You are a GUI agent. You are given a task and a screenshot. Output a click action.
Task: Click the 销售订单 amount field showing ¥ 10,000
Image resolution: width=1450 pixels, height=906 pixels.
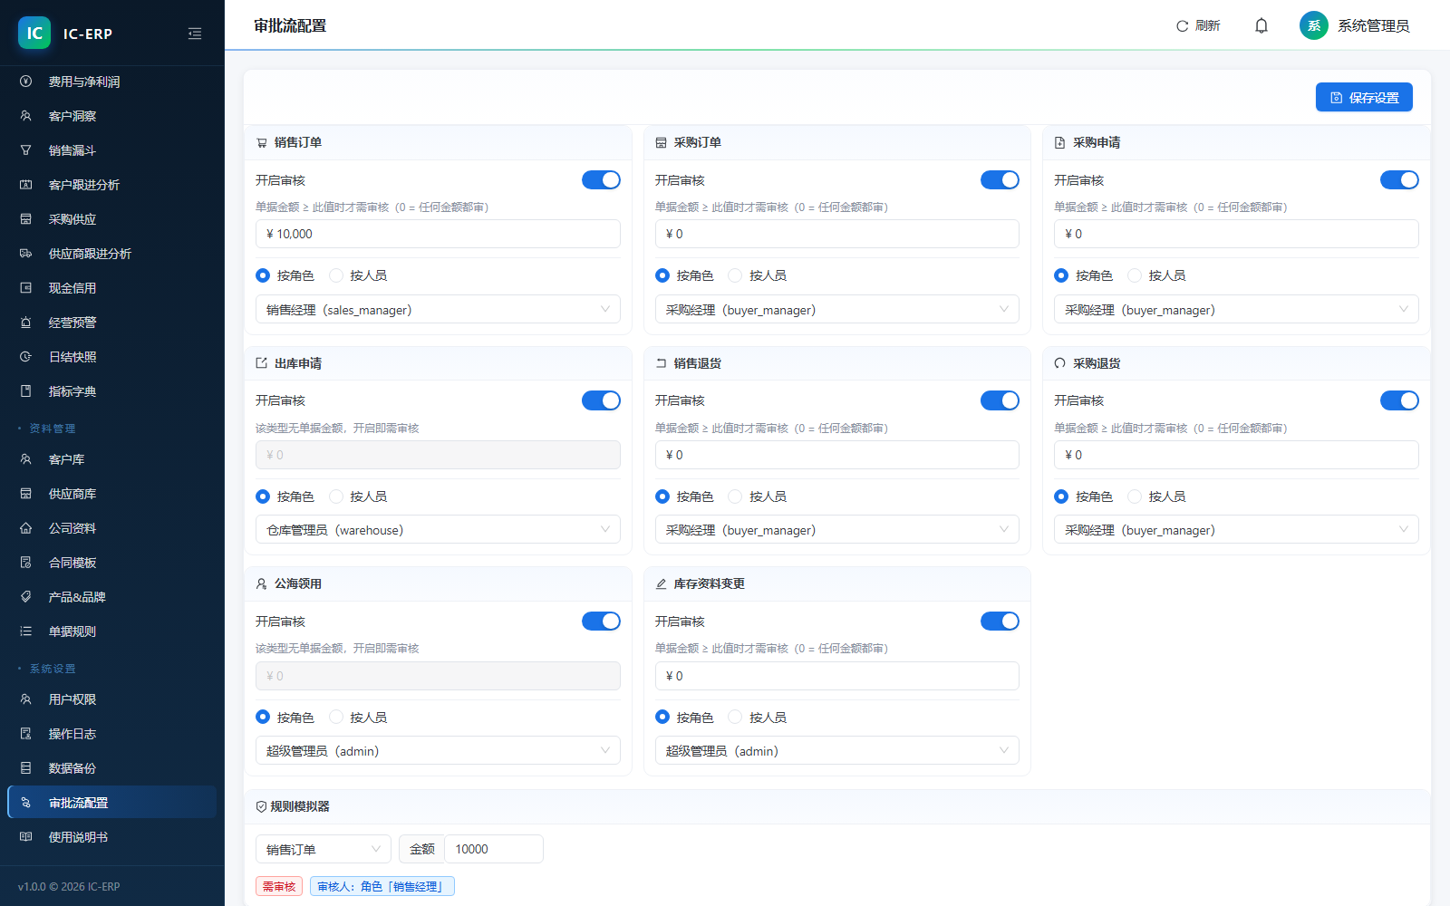438,234
